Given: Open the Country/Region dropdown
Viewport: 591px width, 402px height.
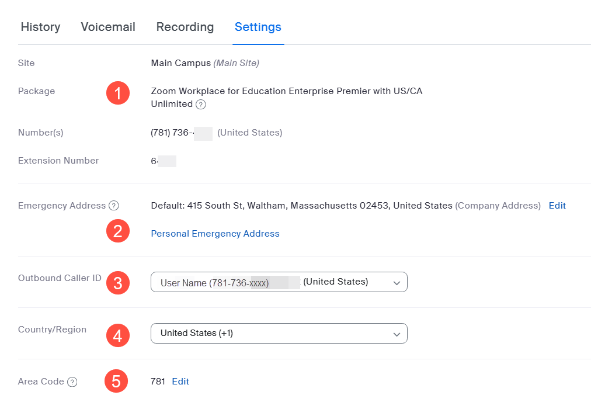Looking at the screenshot, I should [x=279, y=334].
